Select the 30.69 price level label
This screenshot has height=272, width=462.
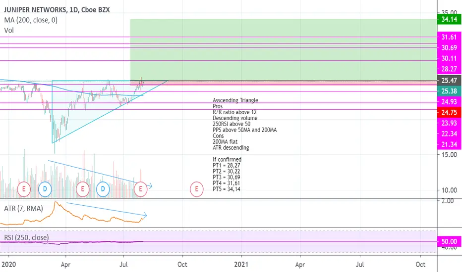(x=449, y=47)
